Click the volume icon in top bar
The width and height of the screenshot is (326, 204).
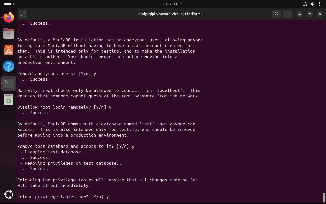(313, 4)
